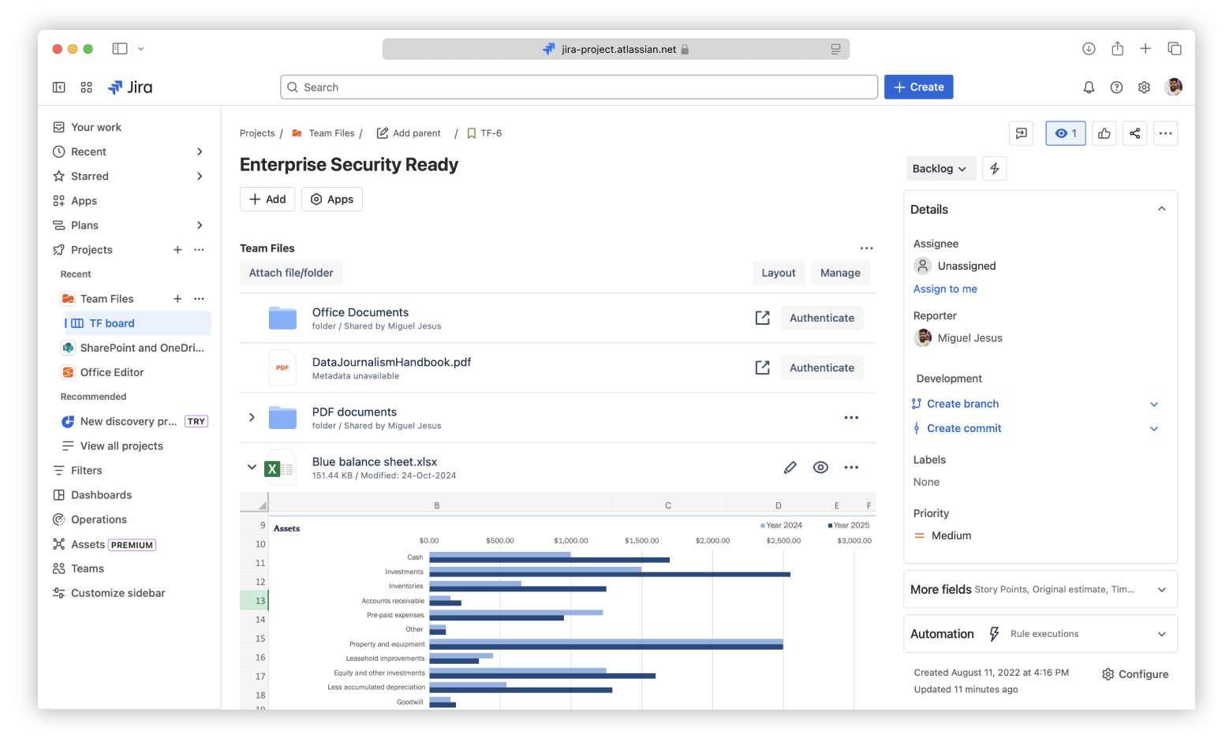Image resolution: width=1229 pixels, height=738 pixels.
Task: Click the share issue icon
Action: 1134,133
